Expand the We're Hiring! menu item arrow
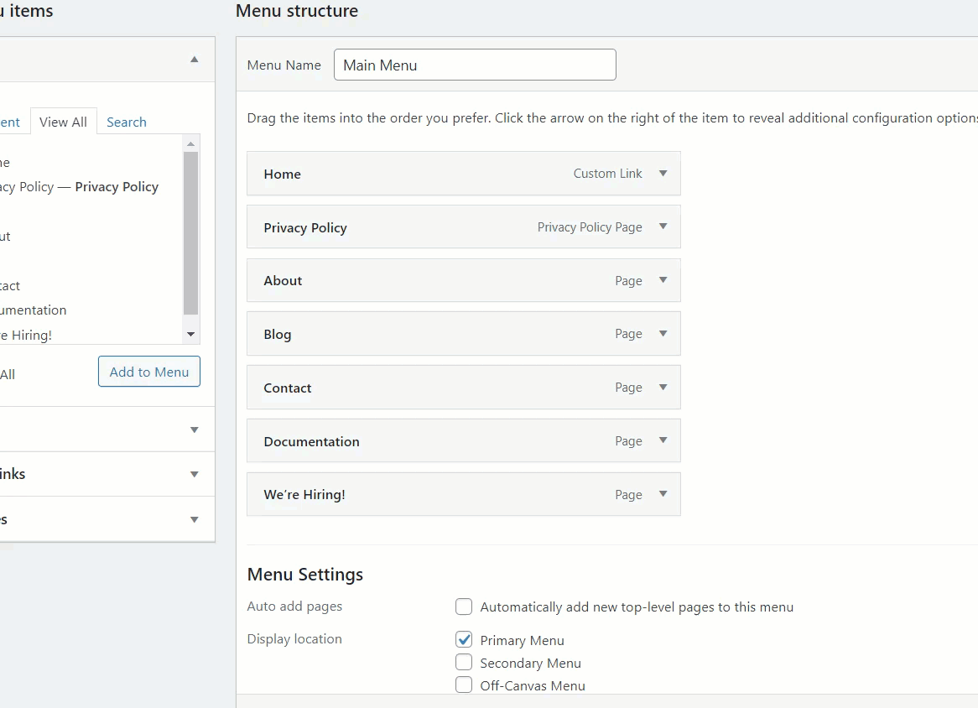978x708 pixels. (663, 494)
